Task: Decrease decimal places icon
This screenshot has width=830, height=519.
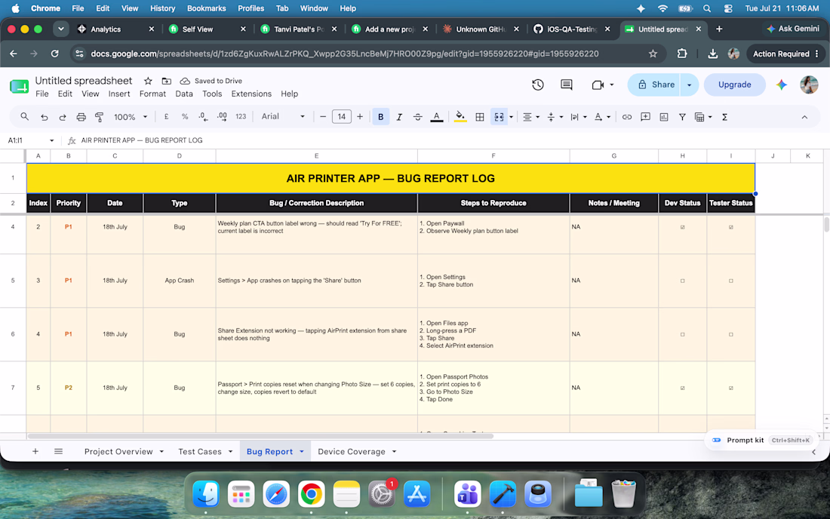Action: [203, 116]
